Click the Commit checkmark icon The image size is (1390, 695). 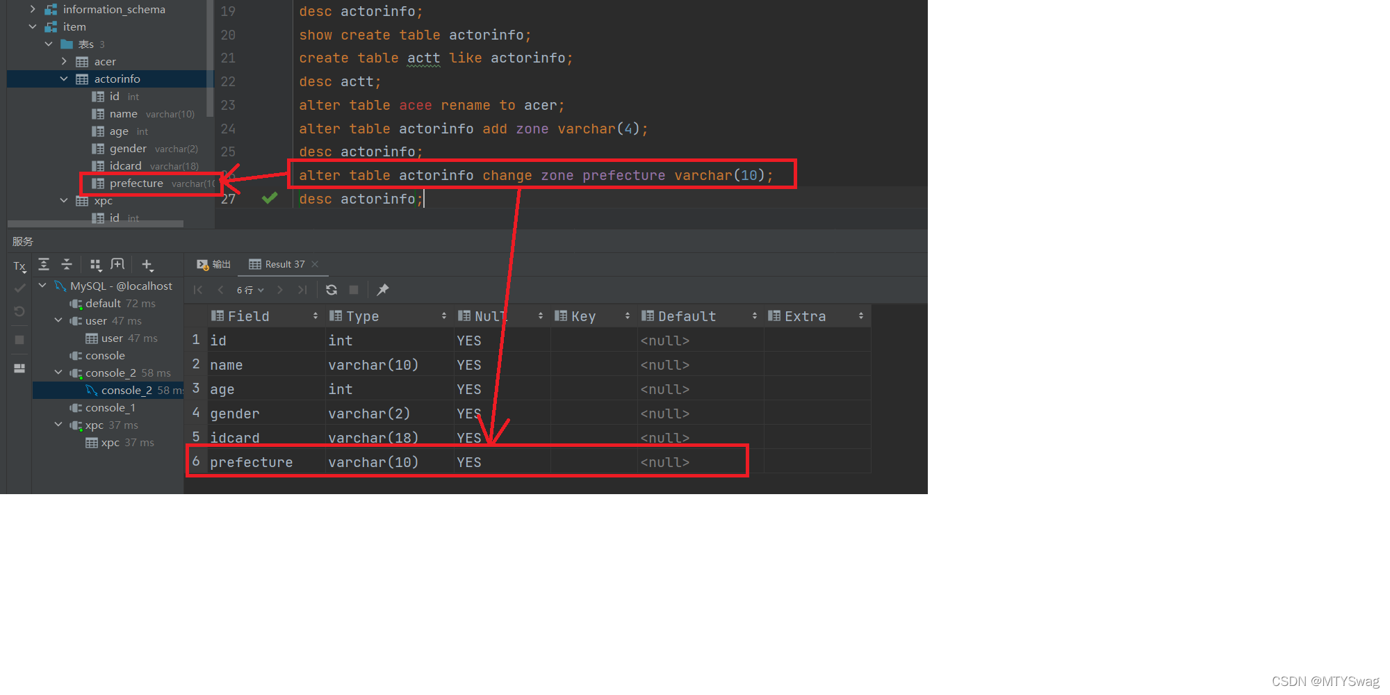[x=19, y=288]
